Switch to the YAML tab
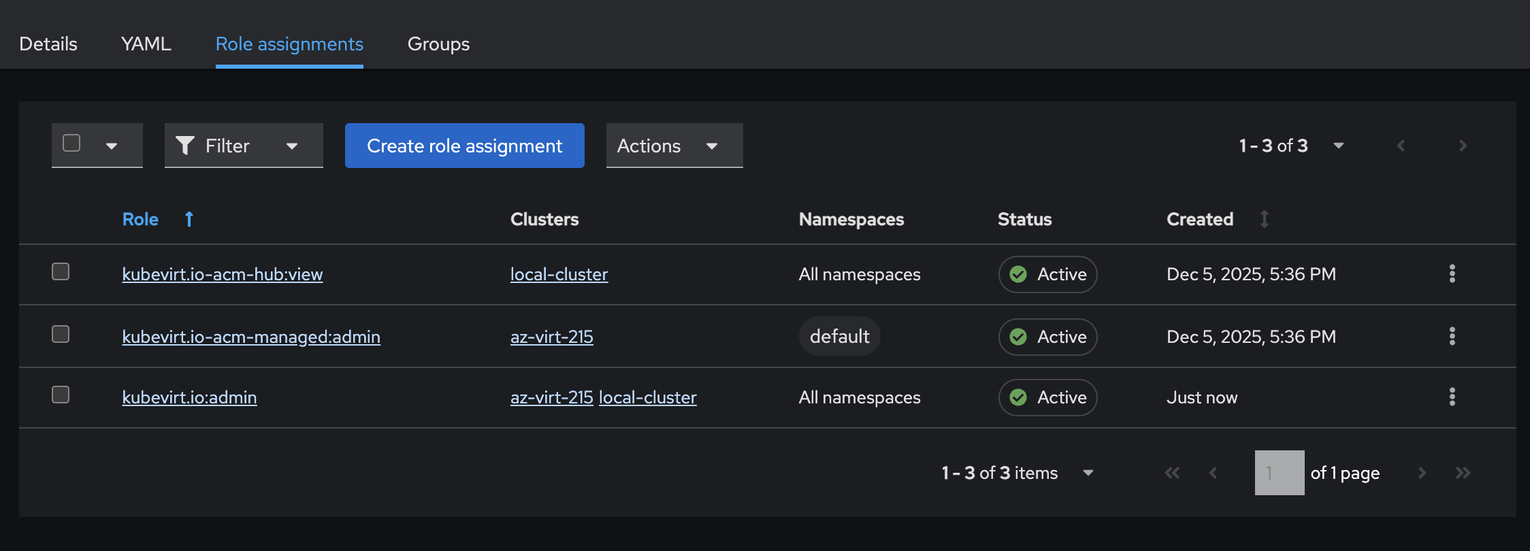Viewport: 1530px width, 551px height. click(x=146, y=44)
